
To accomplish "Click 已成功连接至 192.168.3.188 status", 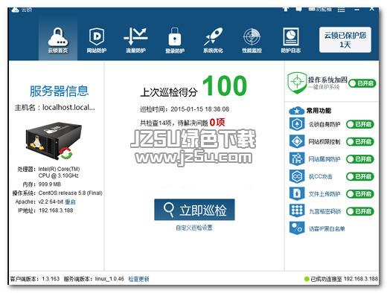I will tap(344, 279).
